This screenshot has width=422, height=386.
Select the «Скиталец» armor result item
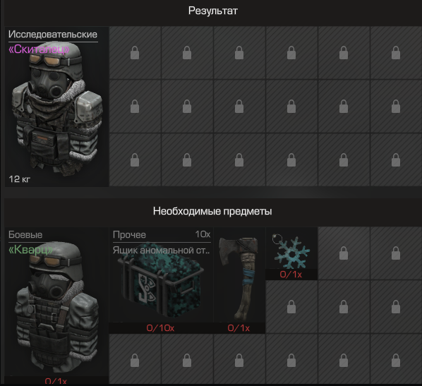point(56,107)
